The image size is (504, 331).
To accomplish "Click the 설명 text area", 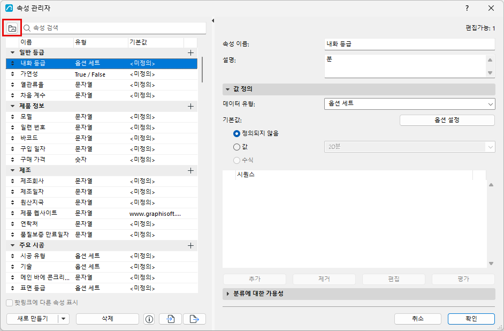I will click(x=406, y=66).
